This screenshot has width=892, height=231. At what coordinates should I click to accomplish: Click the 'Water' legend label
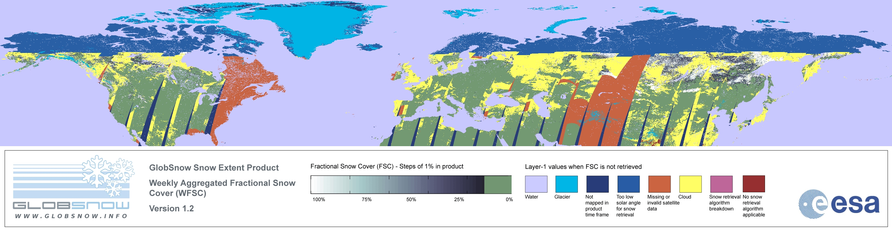pyautogui.click(x=531, y=197)
